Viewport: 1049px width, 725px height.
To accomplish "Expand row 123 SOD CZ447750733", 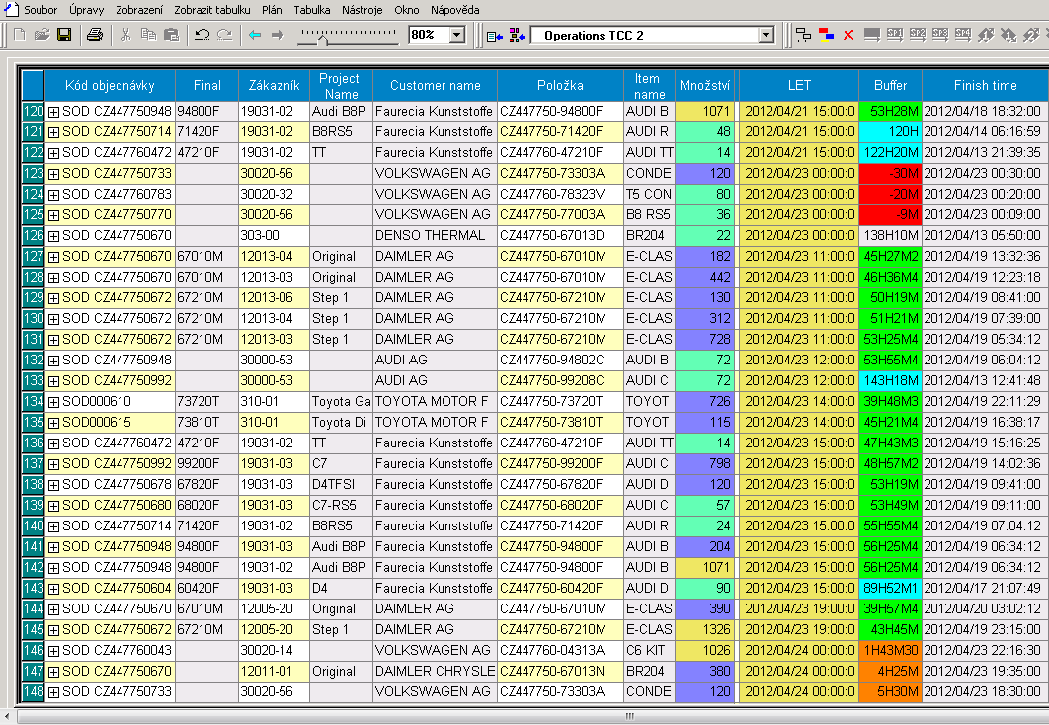I will tap(53, 174).
